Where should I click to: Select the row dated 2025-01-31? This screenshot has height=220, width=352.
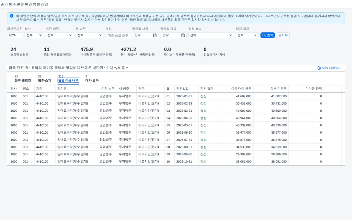coord(176,96)
